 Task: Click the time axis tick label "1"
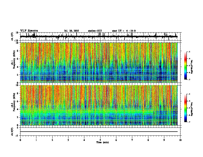coord(36,140)
